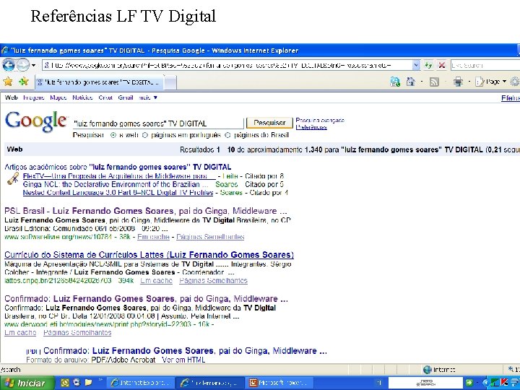Click the Add to Favorites star icon
The height and width of the screenshot is (390, 520).
tap(24, 82)
